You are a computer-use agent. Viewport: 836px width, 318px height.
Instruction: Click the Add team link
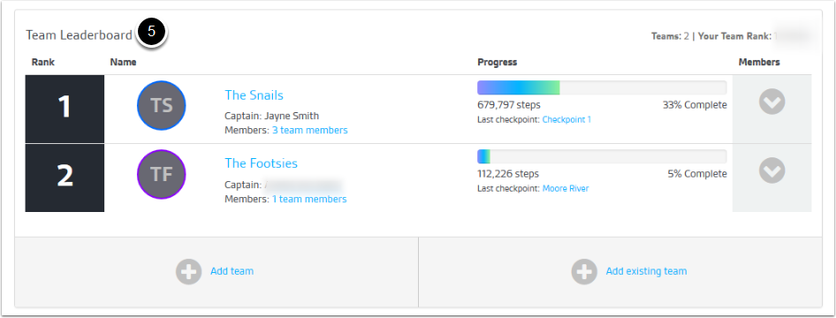[232, 271]
